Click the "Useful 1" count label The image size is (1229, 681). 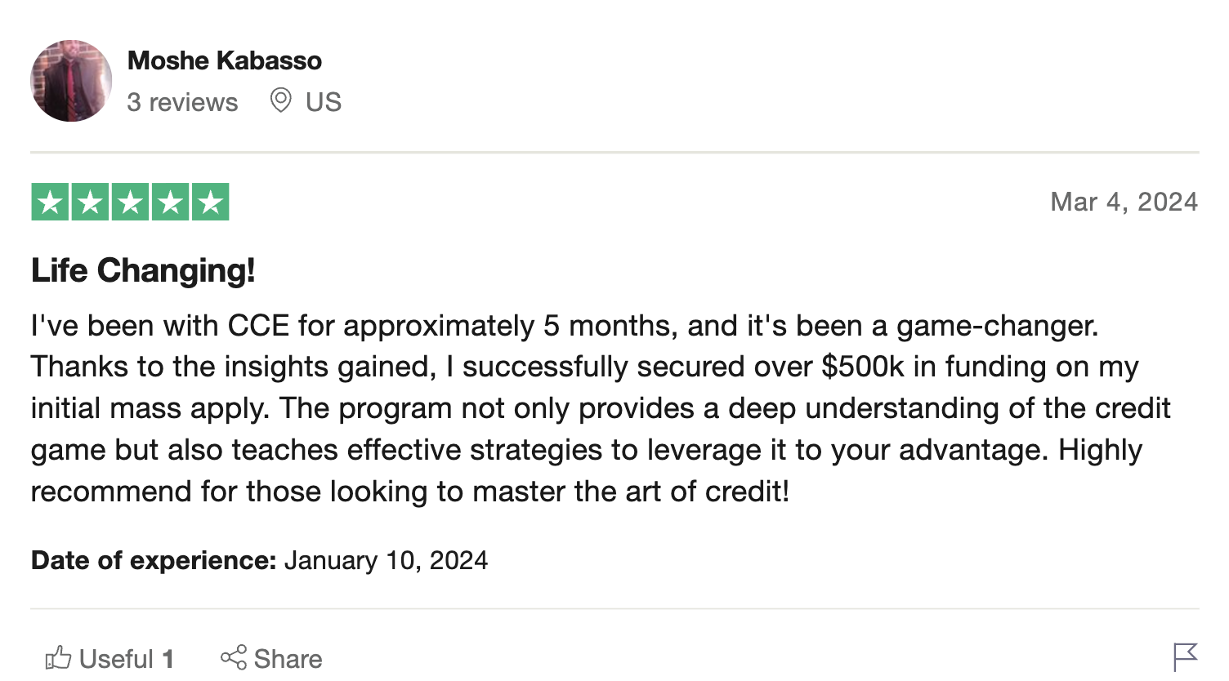pyautogui.click(x=127, y=659)
